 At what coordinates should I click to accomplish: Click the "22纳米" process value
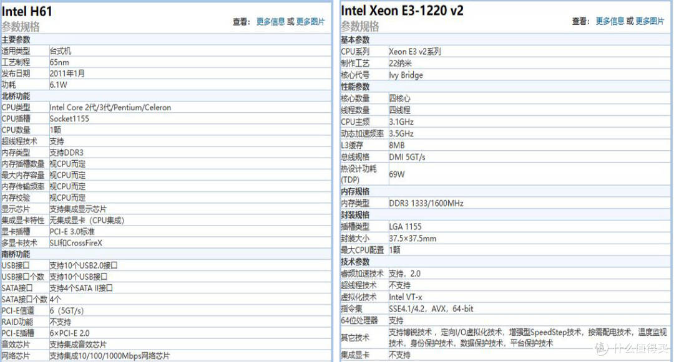click(401, 63)
